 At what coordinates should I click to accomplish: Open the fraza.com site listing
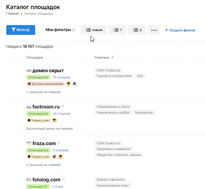44,143
